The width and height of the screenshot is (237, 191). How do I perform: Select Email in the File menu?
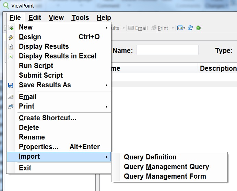(59, 97)
